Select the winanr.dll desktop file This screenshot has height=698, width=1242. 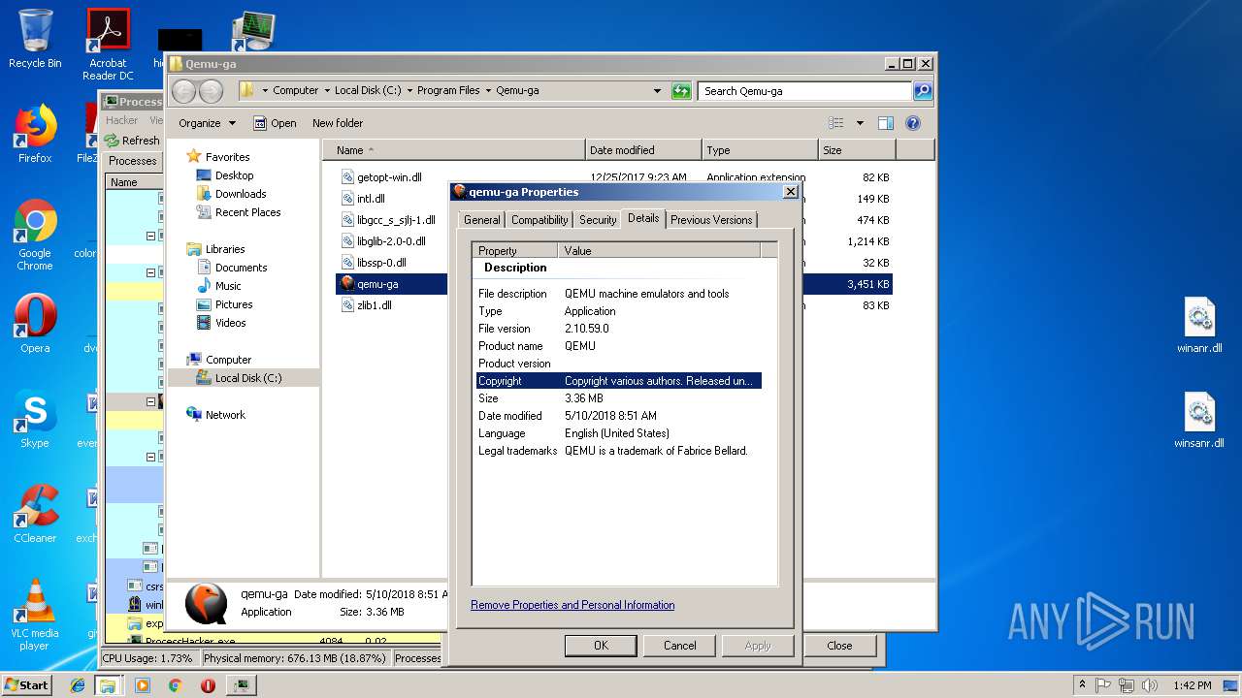point(1199,327)
